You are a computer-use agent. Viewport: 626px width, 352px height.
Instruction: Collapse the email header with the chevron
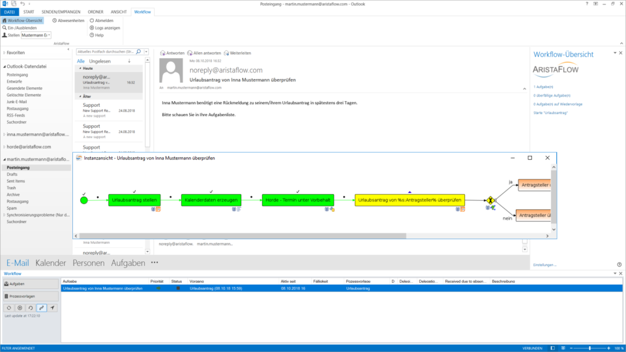[x=524, y=89]
